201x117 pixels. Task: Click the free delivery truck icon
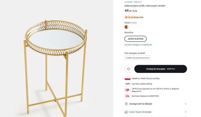click(127, 96)
